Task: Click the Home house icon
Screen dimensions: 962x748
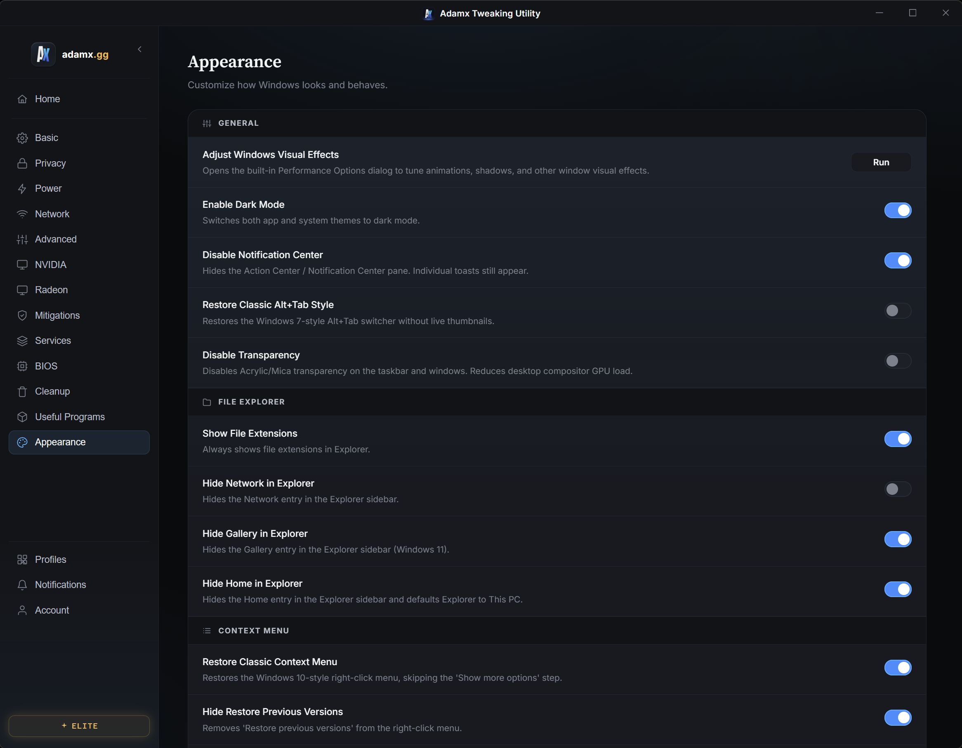Action: 22,99
